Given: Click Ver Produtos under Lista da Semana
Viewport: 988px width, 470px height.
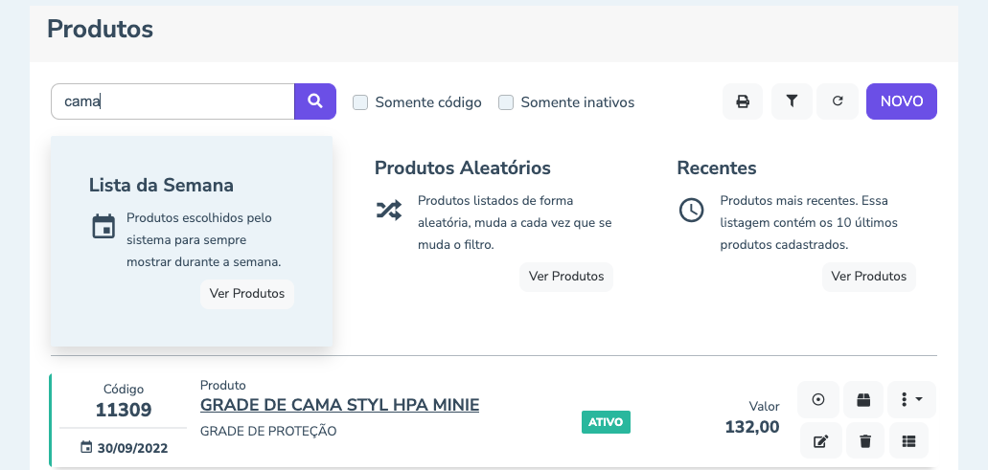Looking at the screenshot, I should [x=246, y=294].
